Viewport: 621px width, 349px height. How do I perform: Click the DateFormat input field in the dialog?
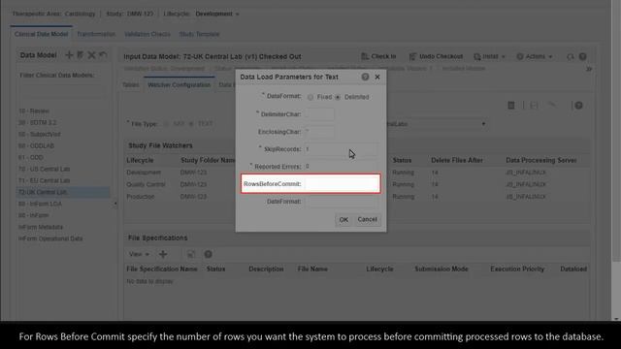[x=341, y=202]
